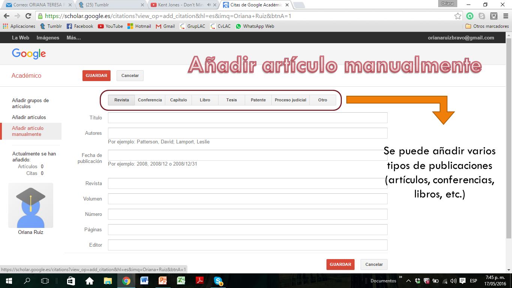Image resolution: width=512 pixels, height=288 pixels.
Task: Open the Windows Start menu
Action: tap(8, 280)
